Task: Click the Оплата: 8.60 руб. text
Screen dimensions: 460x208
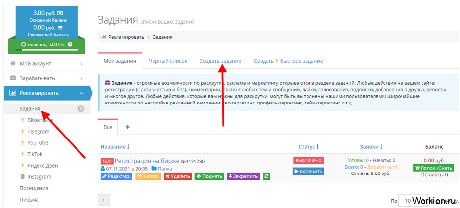Action: [x=371, y=173]
